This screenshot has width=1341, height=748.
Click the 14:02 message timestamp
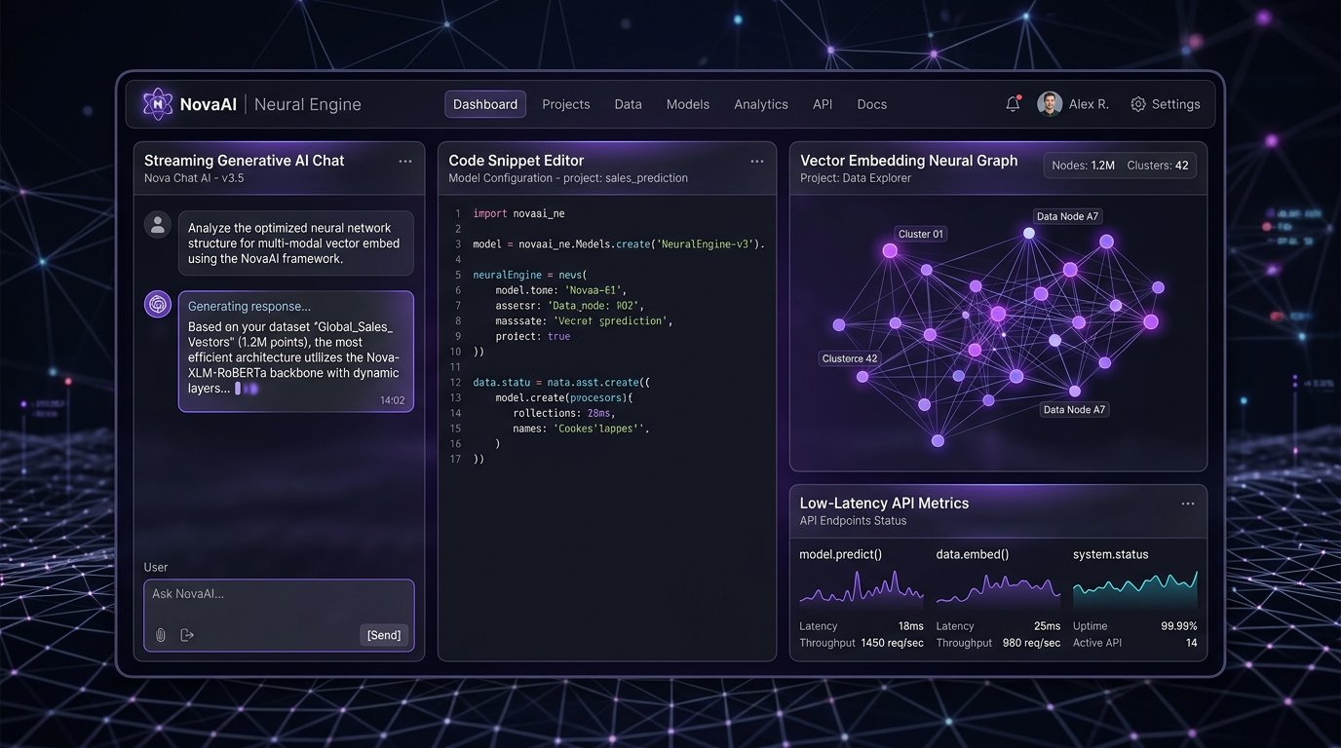click(x=392, y=400)
